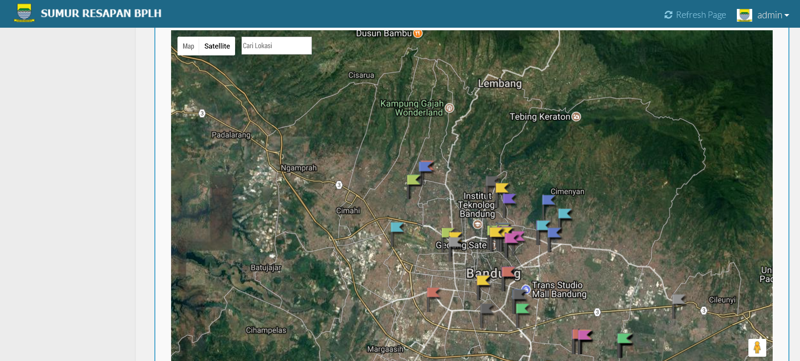Select purple flag beside Institut Teknologi label

509,199
